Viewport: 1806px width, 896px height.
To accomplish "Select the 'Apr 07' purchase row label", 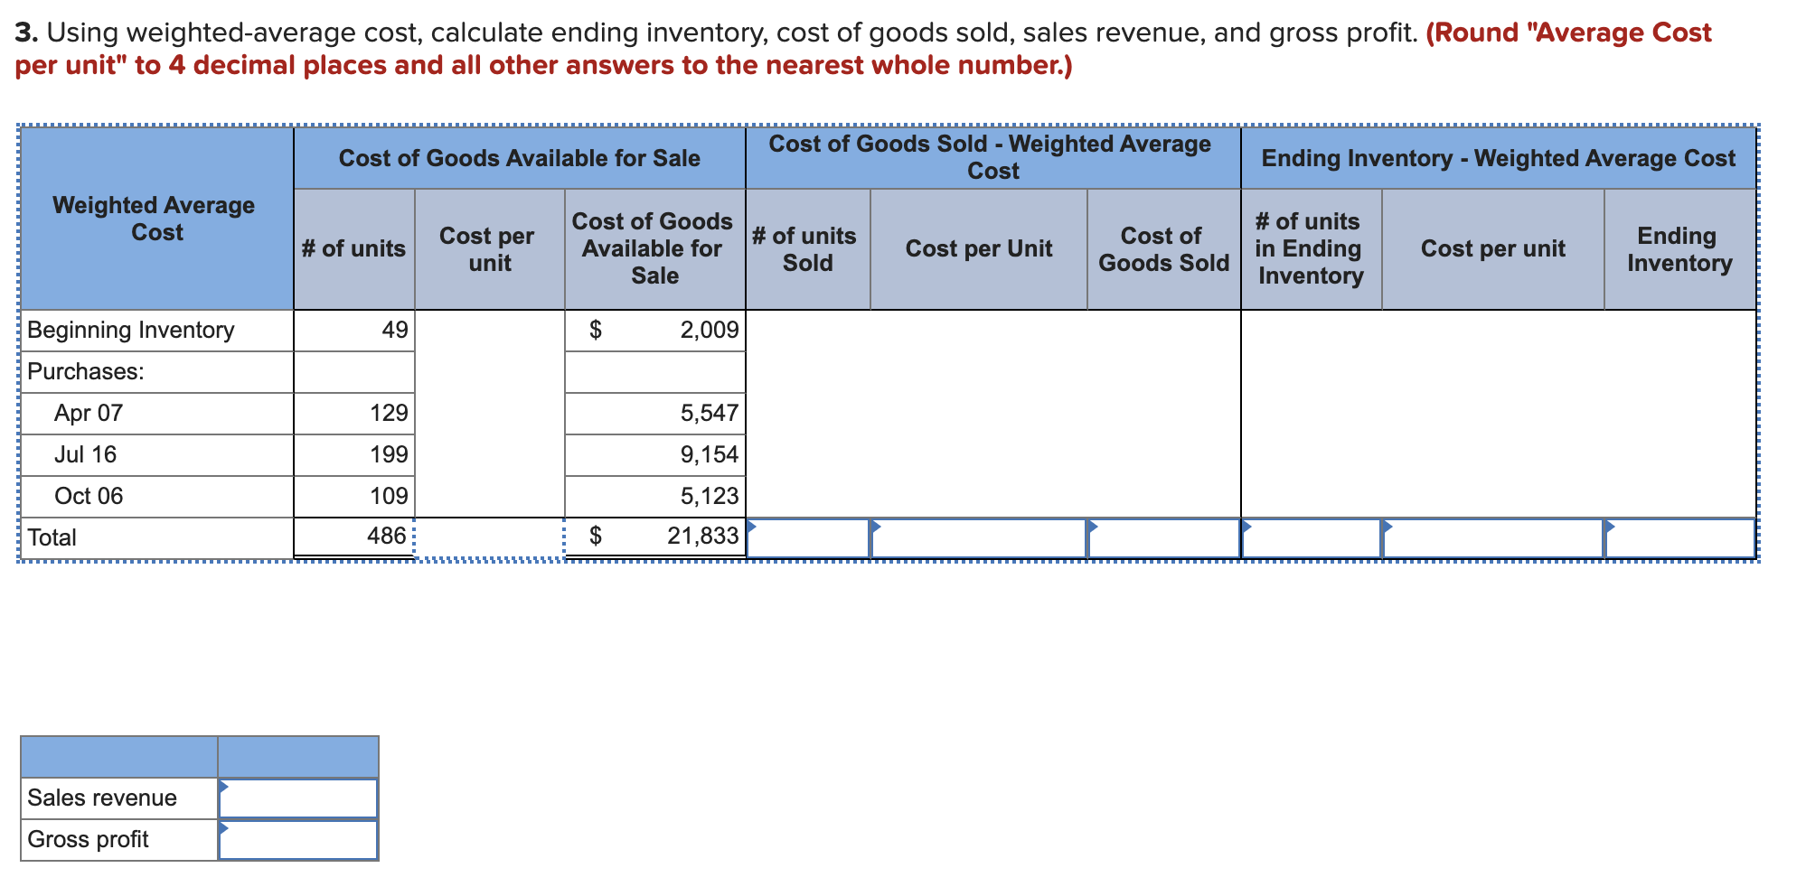I will tap(89, 414).
